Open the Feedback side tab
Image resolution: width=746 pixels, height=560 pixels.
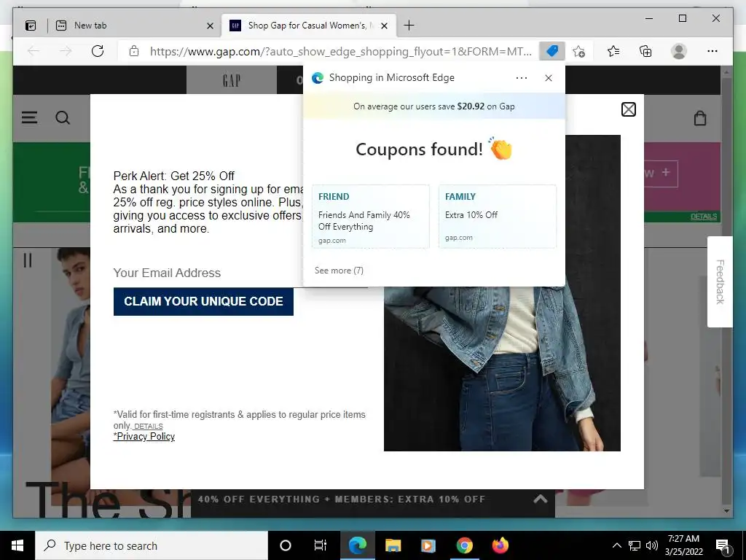tap(720, 282)
